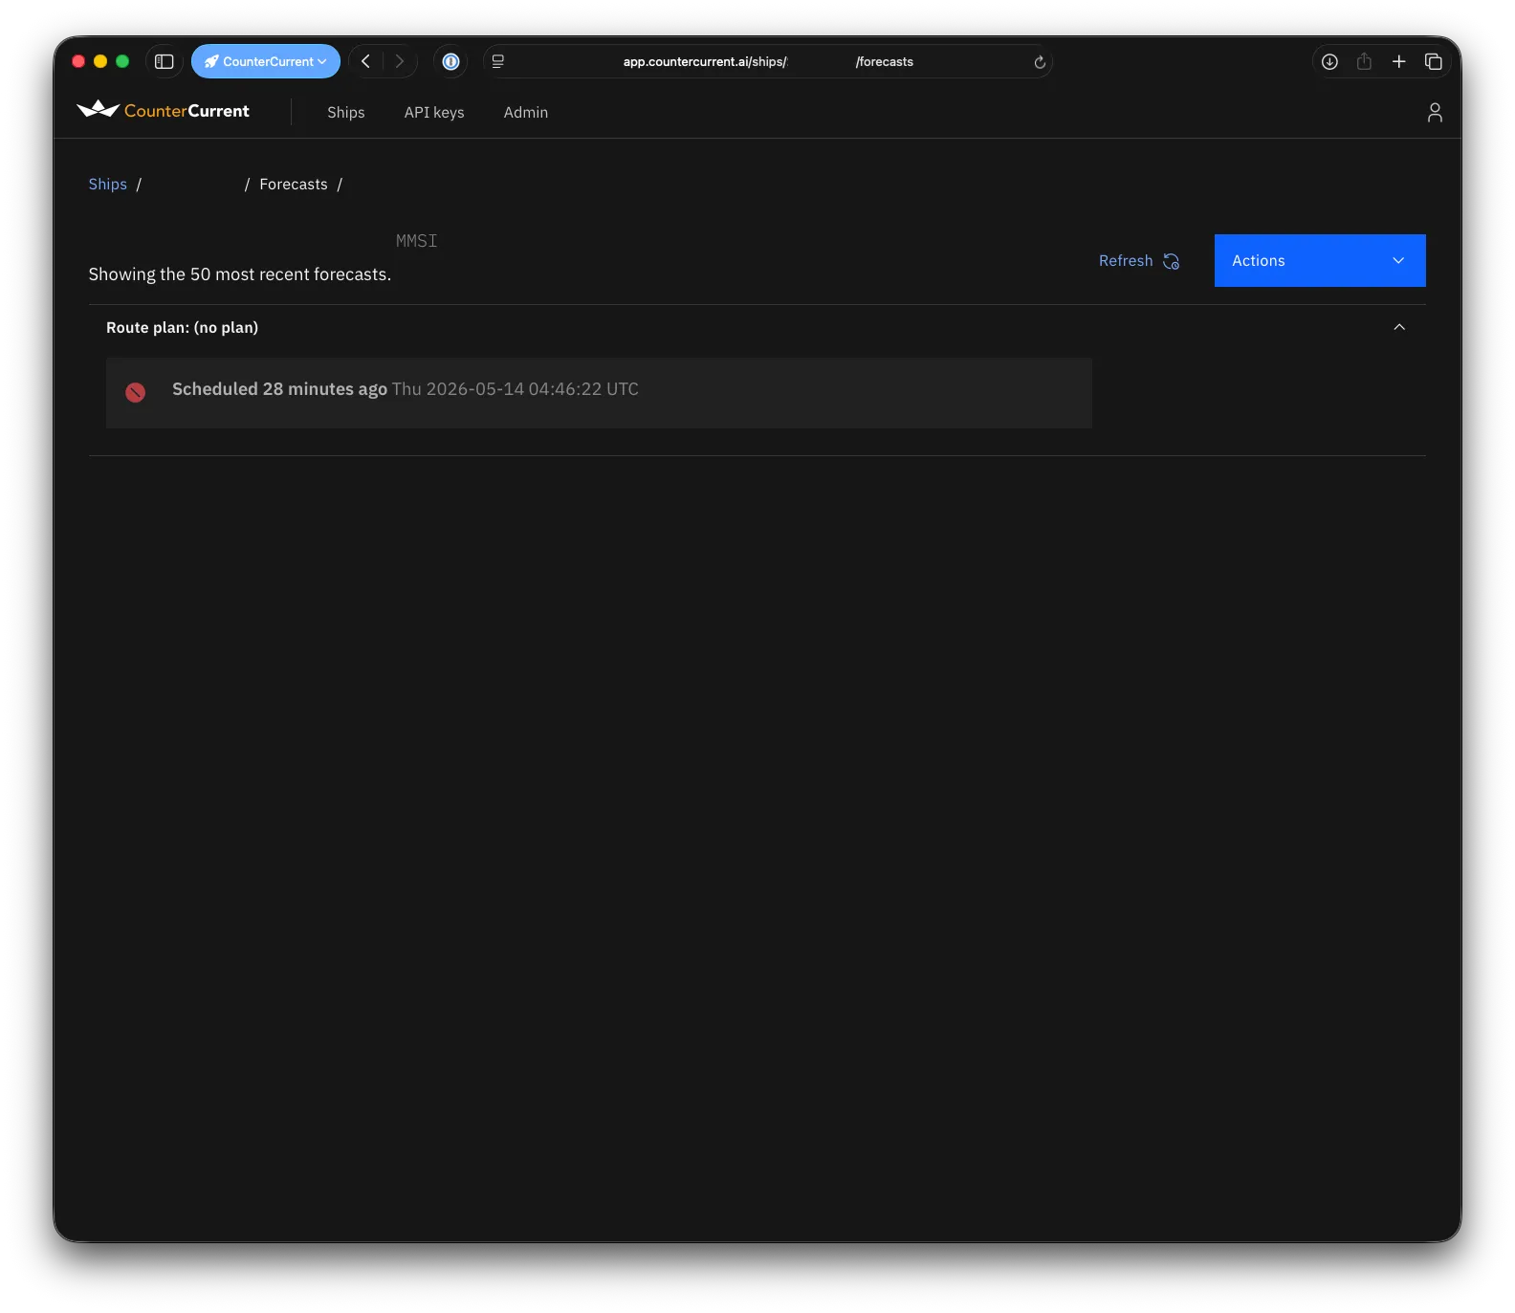1515x1313 pixels.
Task: Select the Scheduled 28 minutes ago forecast
Action: pyautogui.click(x=599, y=393)
